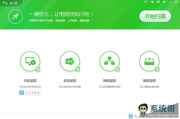Select the 系统加速 system speedup icon
The image size is (180, 119).
(x=70, y=61)
